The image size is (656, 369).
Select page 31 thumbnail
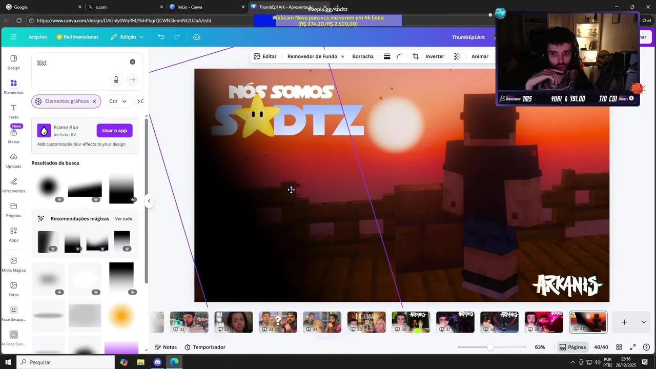point(189,322)
